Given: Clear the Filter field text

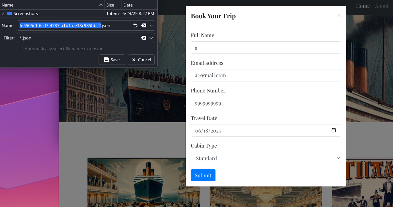Looking at the screenshot, I should pos(144,38).
